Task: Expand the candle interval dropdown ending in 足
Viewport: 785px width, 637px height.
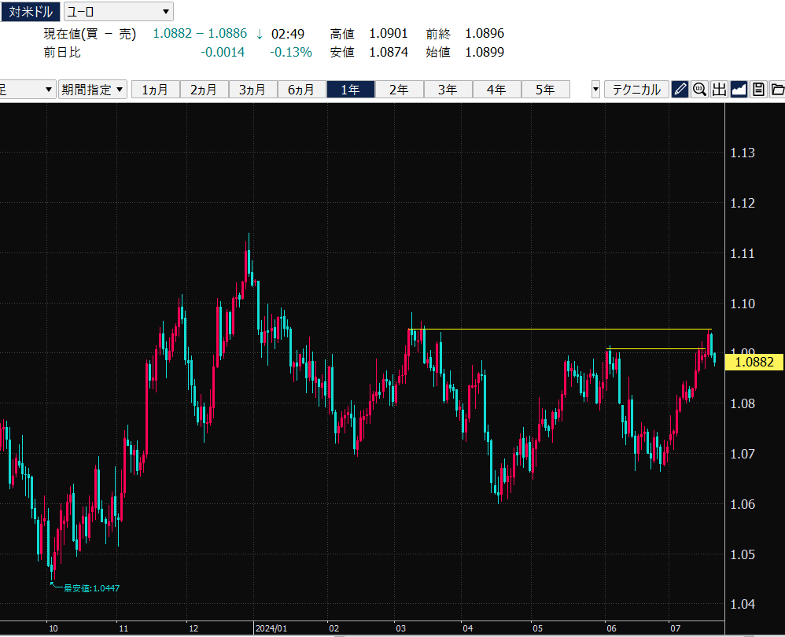Action: click(x=28, y=90)
